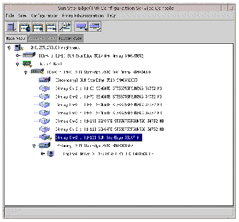Viewport: 239px width, 222px height.
Task: Select the Ch-0 SUN StorEdge array row text
Action: [99, 72]
